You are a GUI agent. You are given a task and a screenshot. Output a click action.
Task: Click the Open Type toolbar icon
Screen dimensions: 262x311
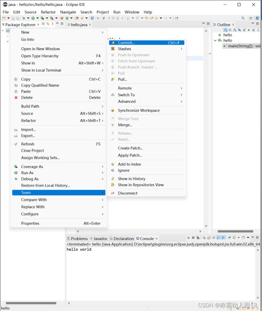(x=77, y=18)
